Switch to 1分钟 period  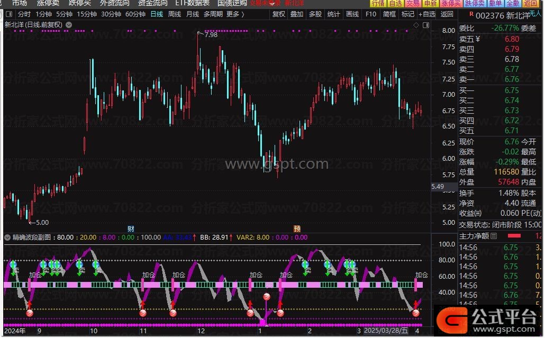[x=44, y=14]
